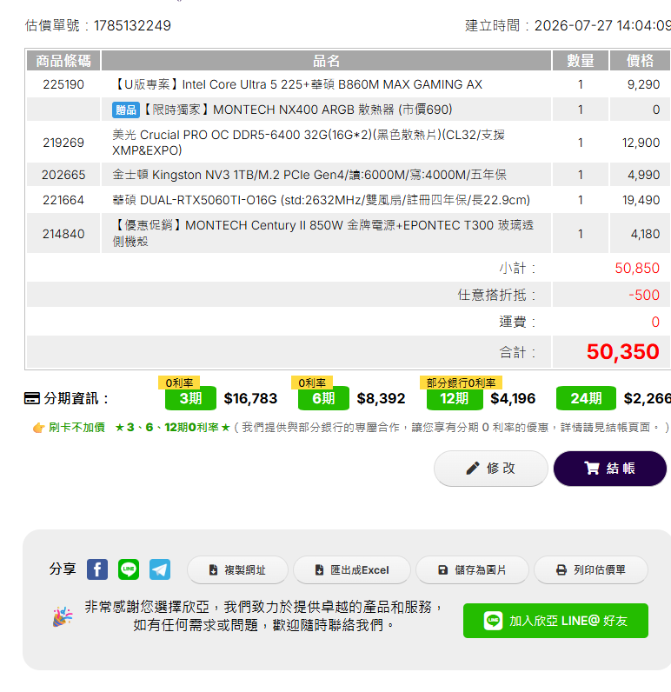Screen dimensions: 671x692
Task: Click the price 9,290
Action: 643,84
